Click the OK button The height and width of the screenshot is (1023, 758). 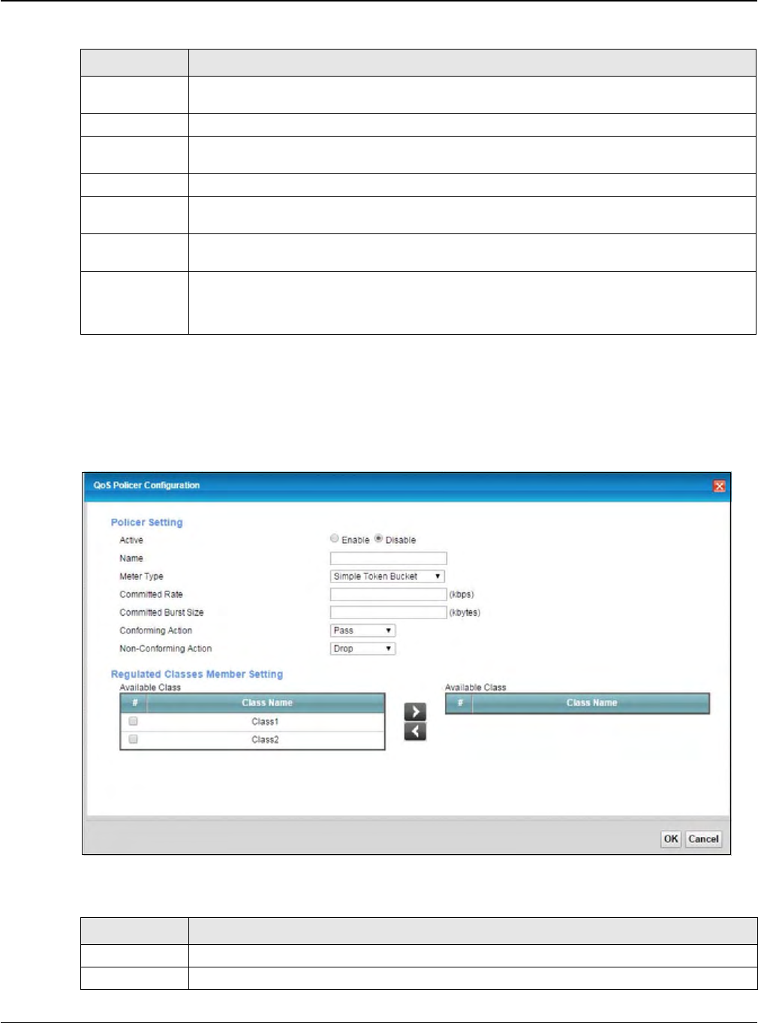(671, 839)
